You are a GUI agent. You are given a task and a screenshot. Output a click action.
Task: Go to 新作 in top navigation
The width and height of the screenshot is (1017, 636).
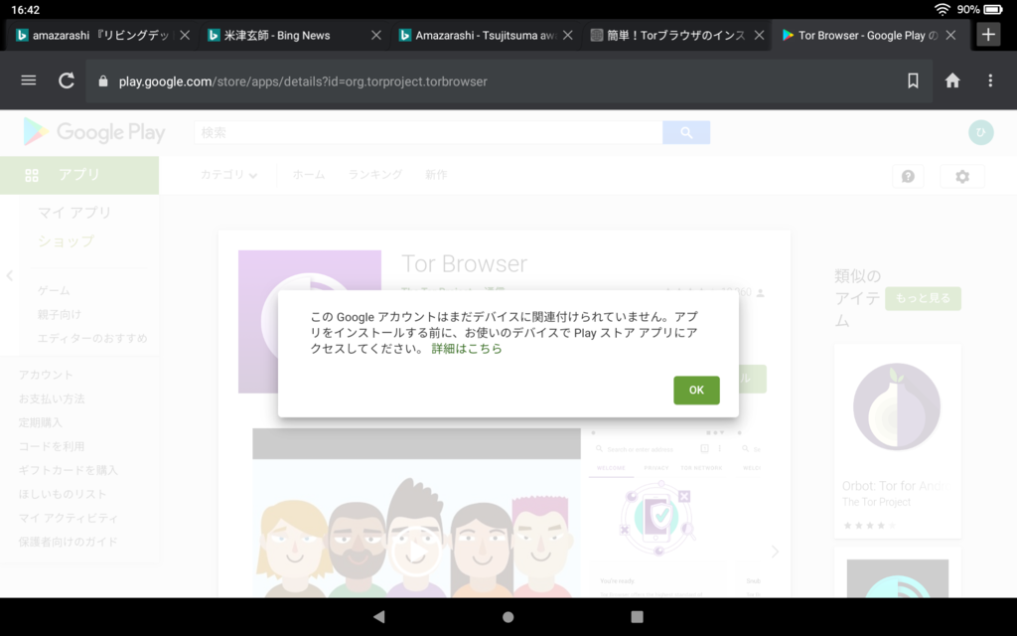tap(436, 175)
